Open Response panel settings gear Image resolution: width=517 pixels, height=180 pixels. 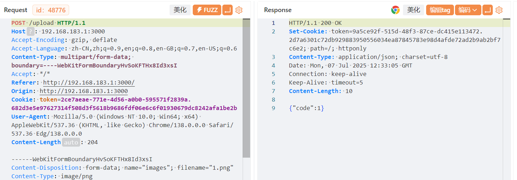tap(499, 10)
